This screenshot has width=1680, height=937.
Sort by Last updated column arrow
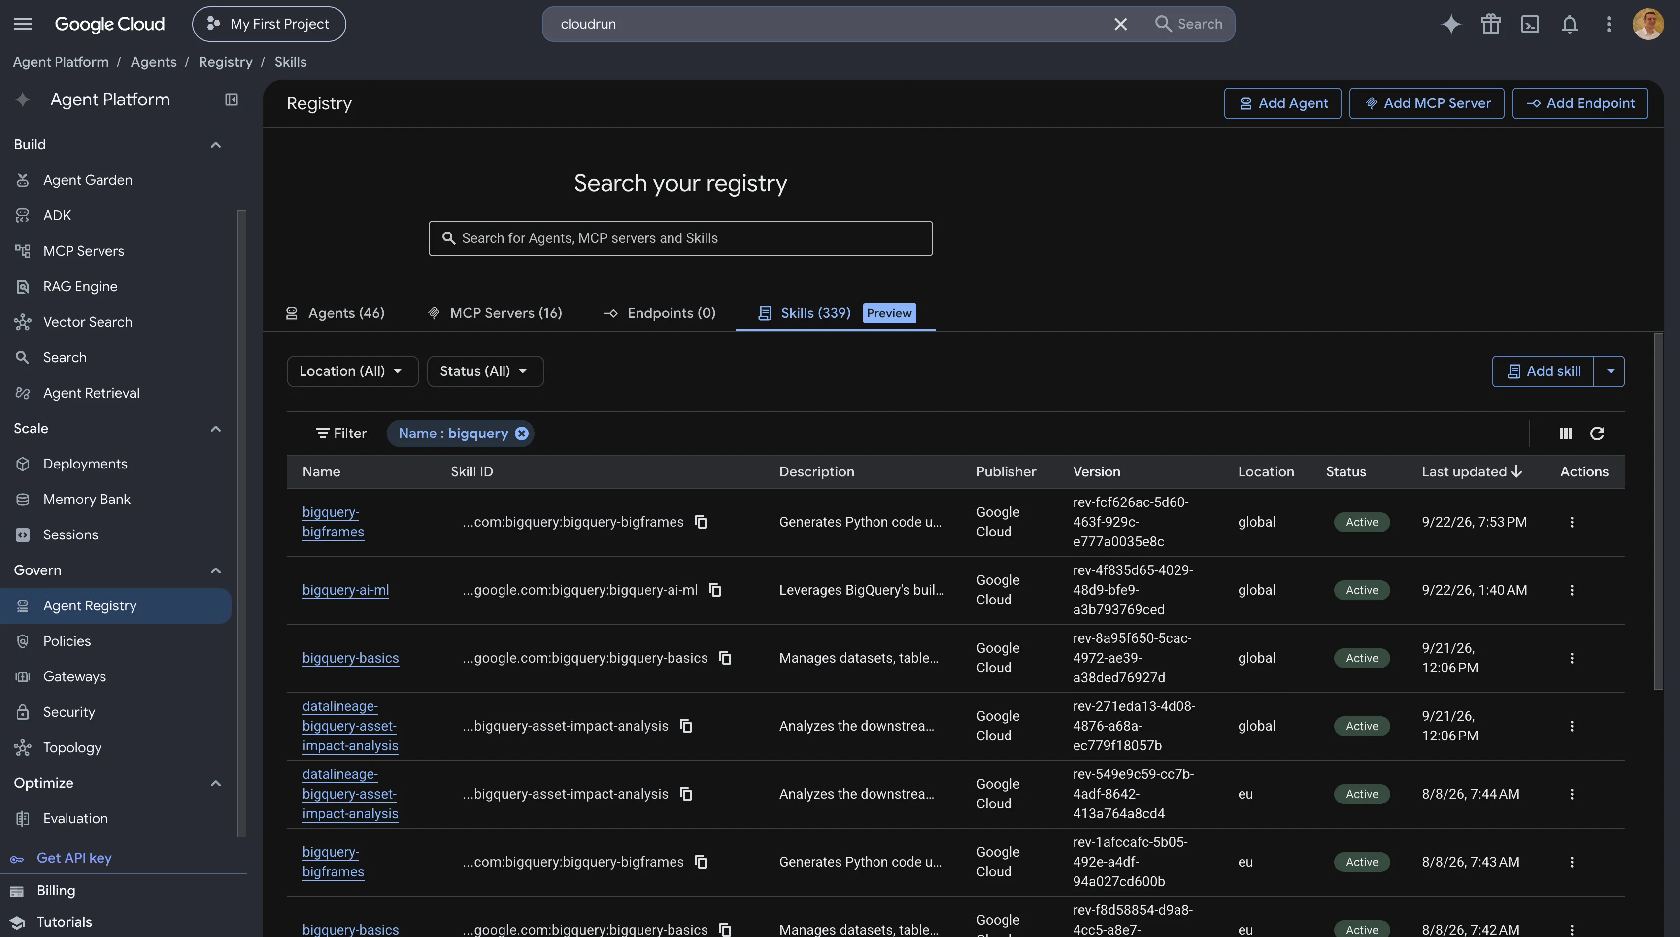click(x=1516, y=471)
